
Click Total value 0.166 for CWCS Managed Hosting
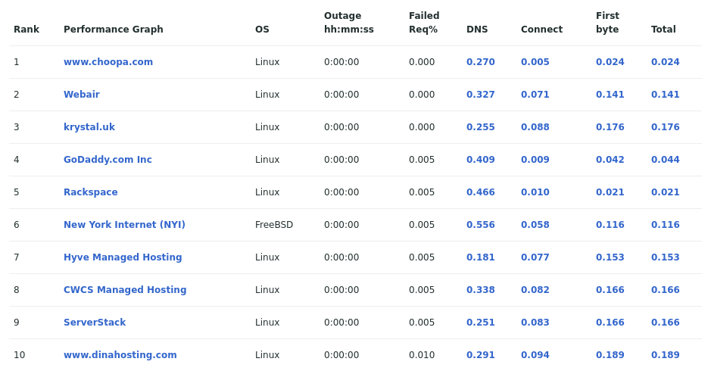coord(666,290)
